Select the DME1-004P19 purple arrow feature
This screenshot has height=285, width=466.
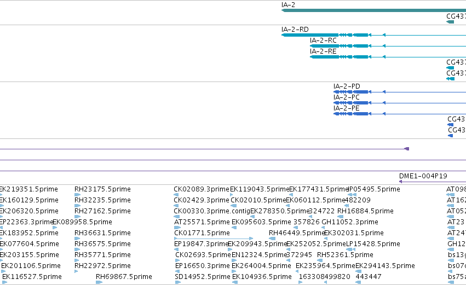pyautogui.click(x=433, y=182)
